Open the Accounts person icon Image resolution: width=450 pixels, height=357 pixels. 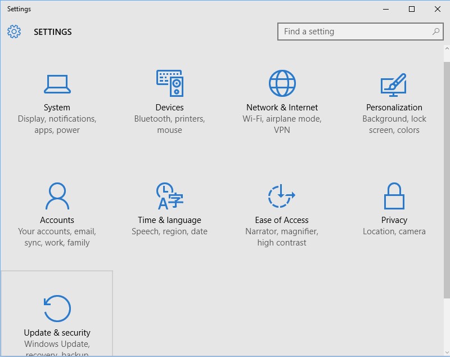57,196
